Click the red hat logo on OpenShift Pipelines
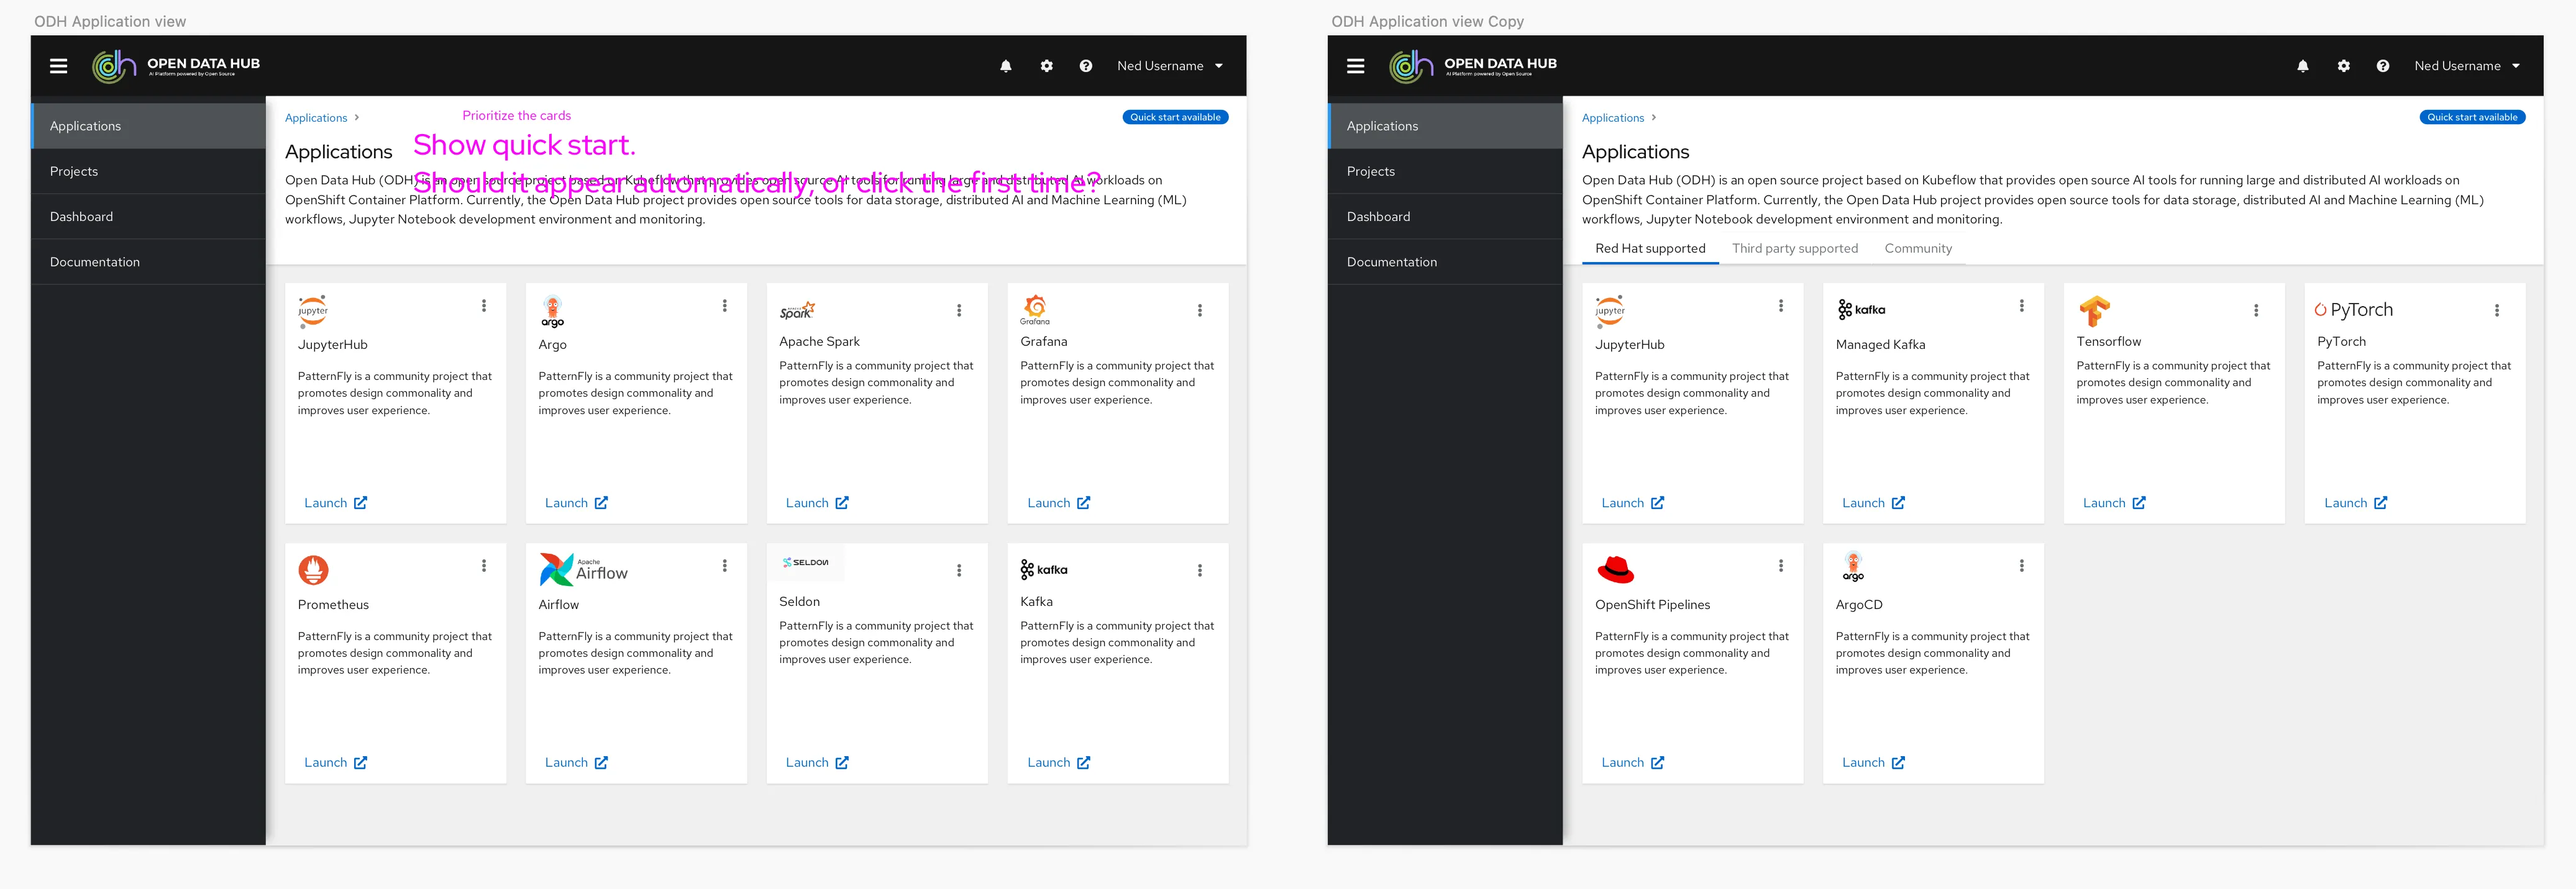This screenshot has width=2576, height=889. click(x=1615, y=569)
